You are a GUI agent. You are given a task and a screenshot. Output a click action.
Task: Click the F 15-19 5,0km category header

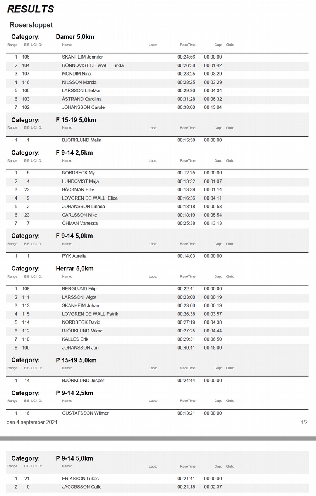point(76,120)
